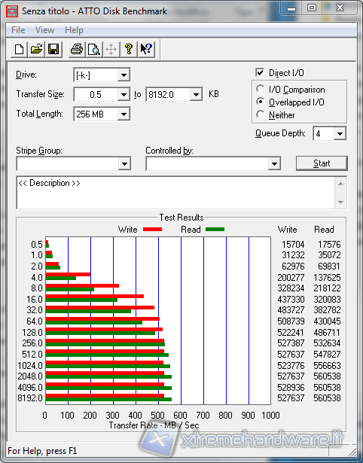Open the File menu
Screen dimensions: 363x463
[18, 30]
